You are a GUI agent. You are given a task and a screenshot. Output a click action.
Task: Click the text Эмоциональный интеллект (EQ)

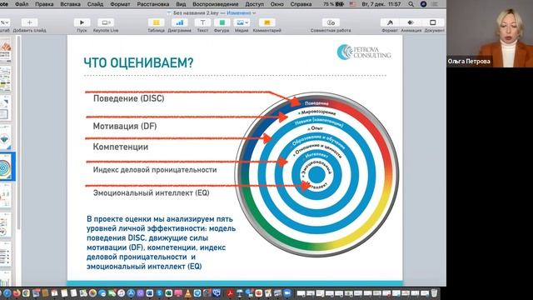(x=152, y=192)
